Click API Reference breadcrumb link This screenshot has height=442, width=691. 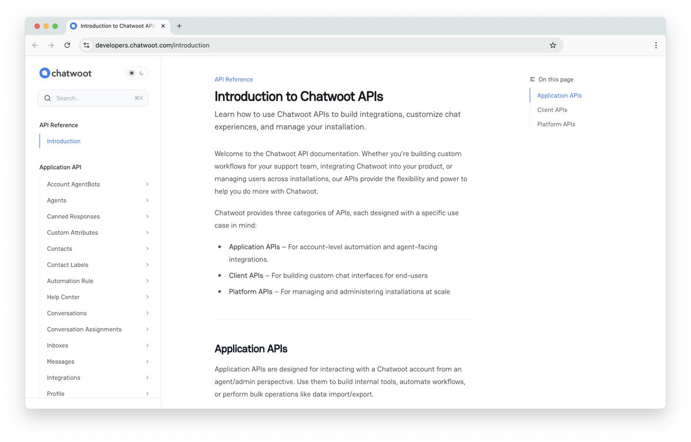pyautogui.click(x=234, y=79)
